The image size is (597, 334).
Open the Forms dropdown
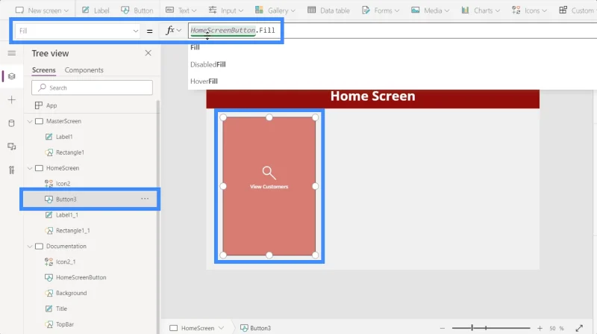381,10
